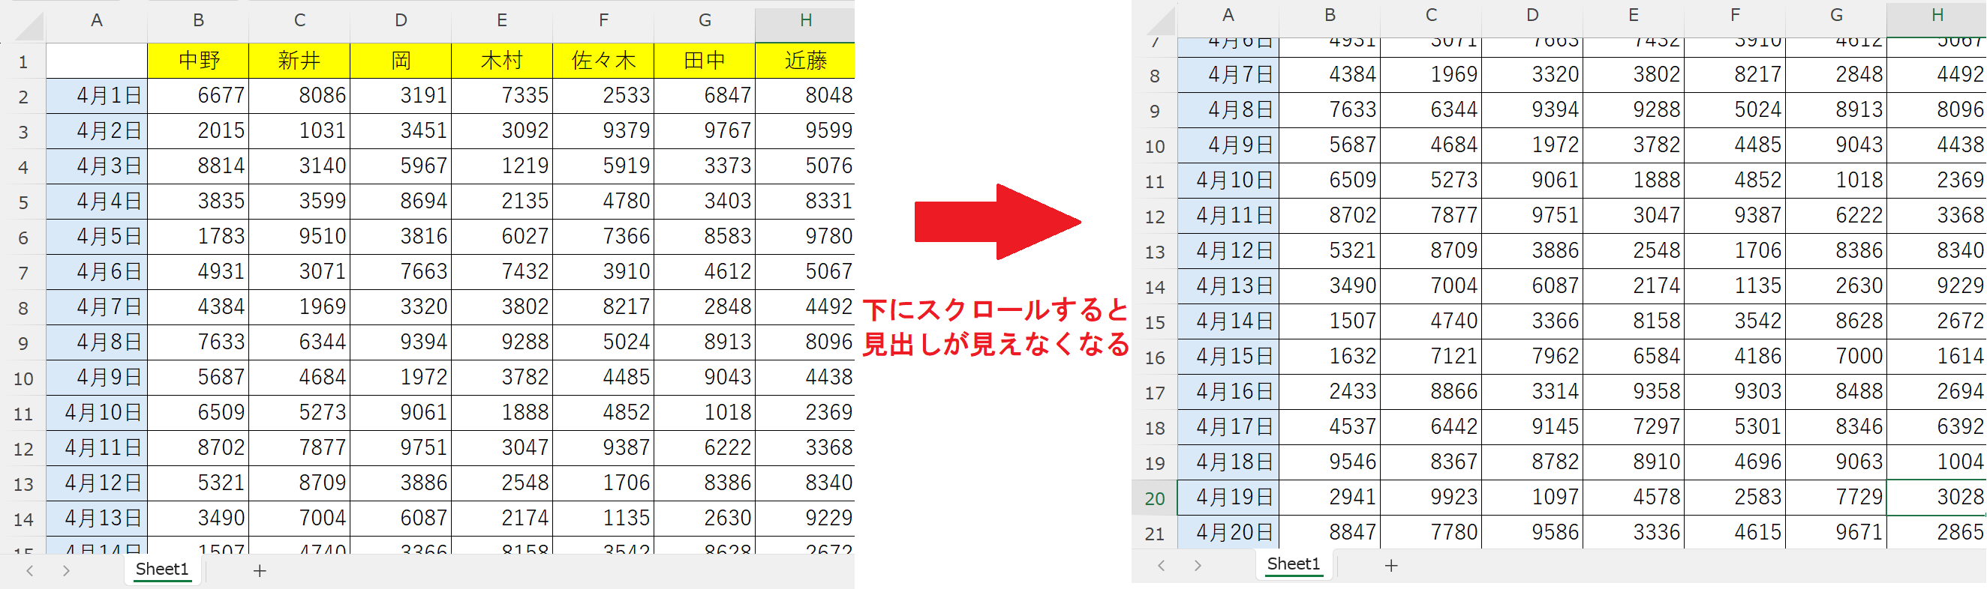The width and height of the screenshot is (1987, 589).
Task: Select row 8 header in right spreadsheet
Action: [x=1154, y=76]
